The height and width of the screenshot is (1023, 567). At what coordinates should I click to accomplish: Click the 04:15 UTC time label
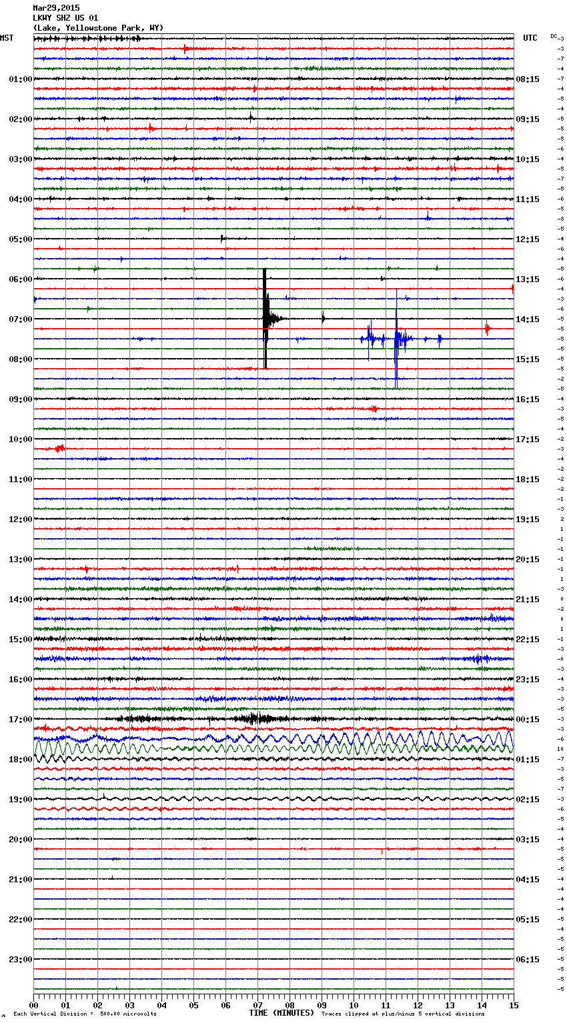528,880
